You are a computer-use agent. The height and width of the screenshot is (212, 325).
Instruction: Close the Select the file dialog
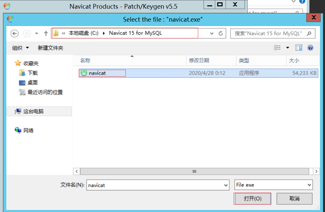click(x=314, y=17)
